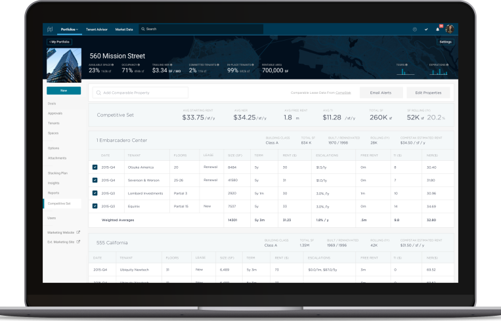Select Stacking Plan in the sidebar
The image size is (501, 321).
click(x=56, y=173)
